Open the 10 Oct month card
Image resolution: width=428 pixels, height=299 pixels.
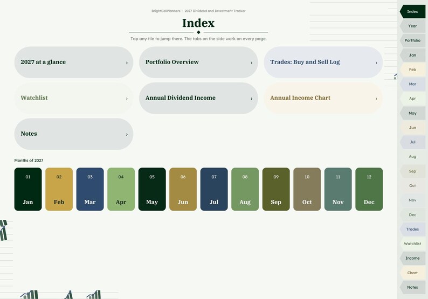coord(307,189)
